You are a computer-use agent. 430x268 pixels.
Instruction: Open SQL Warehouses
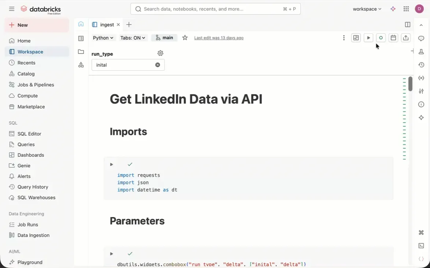37,198
